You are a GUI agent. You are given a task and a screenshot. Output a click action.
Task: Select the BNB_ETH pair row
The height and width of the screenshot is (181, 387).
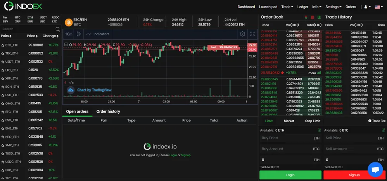30,128
